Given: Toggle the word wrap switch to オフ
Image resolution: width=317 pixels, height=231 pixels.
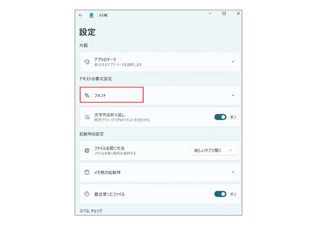Looking at the screenshot, I should tap(220, 117).
